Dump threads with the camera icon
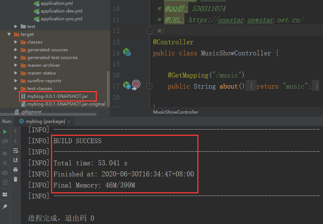Viewport: 323px width, 224px height. coord(5,173)
